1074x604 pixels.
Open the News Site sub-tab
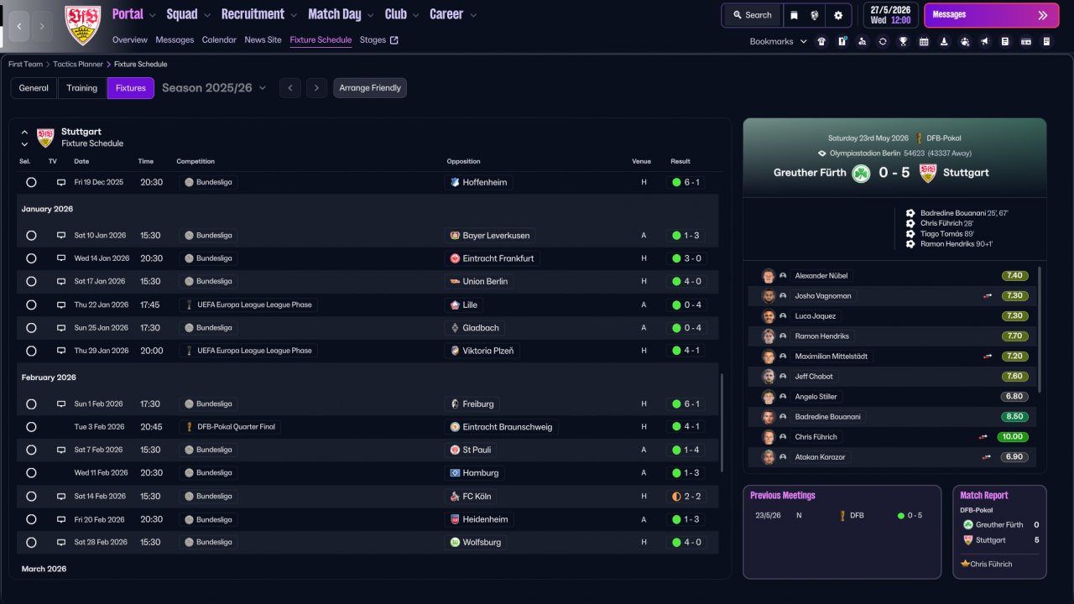(x=263, y=40)
